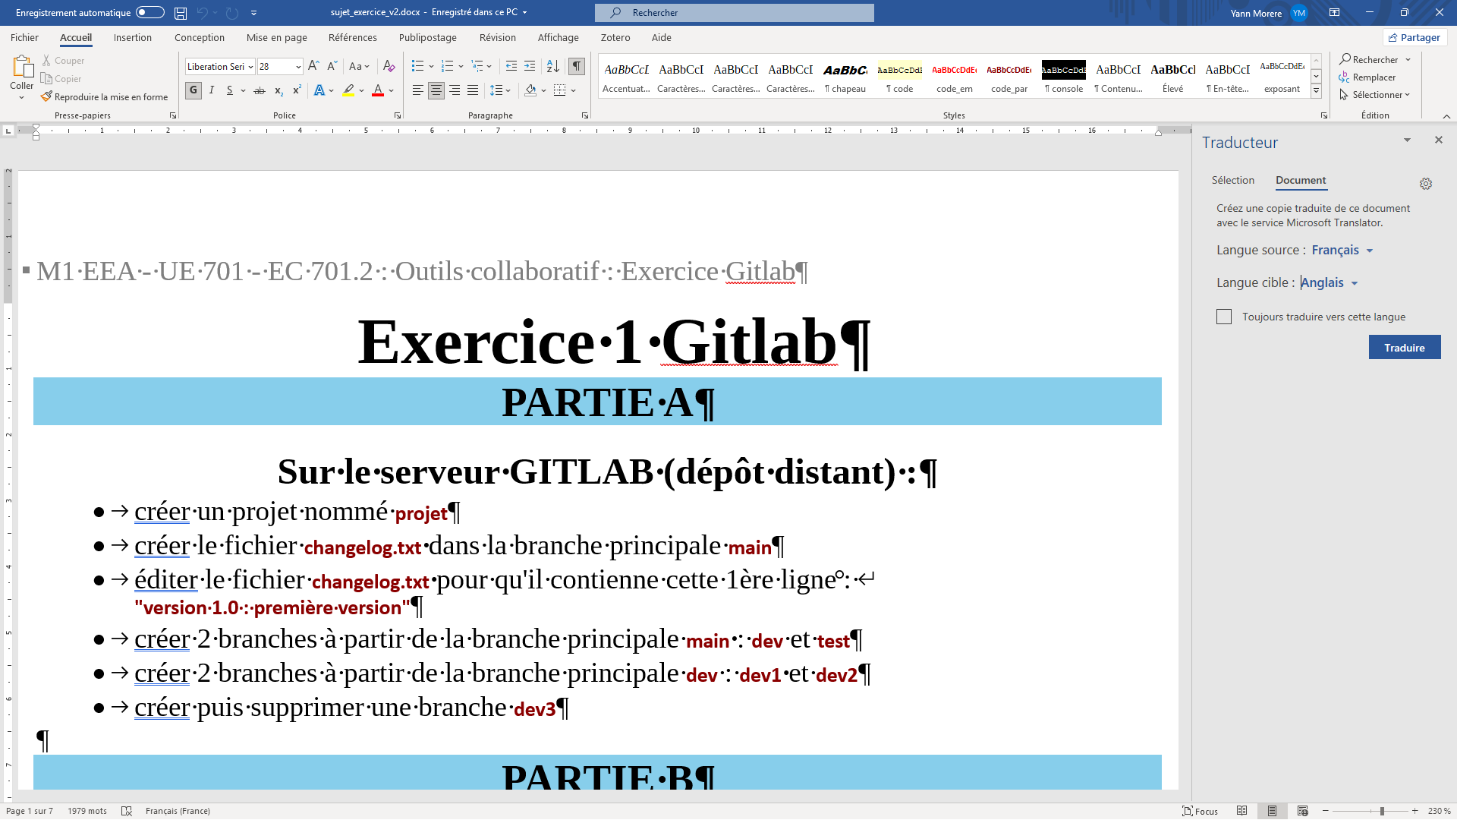The width and height of the screenshot is (1457, 820).
Task: Toggle italic formatting
Action: (212, 91)
